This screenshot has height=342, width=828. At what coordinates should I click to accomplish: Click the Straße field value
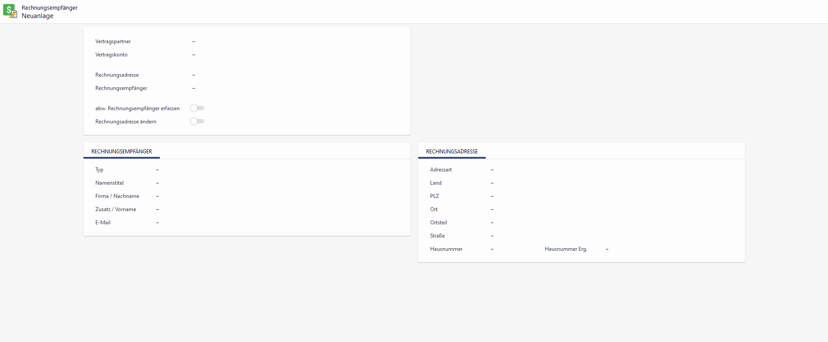click(492, 236)
